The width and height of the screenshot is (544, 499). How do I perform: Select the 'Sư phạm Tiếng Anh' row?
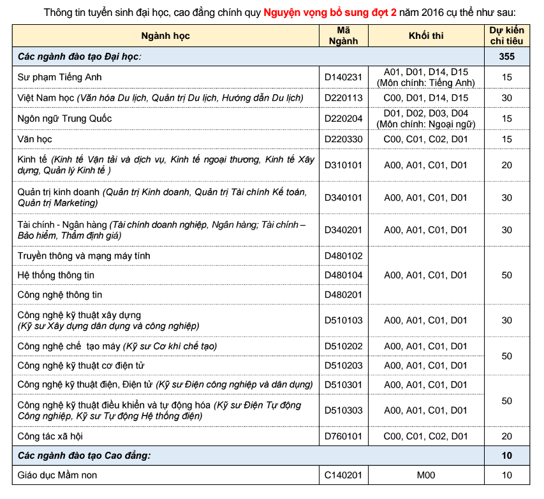(271, 77)
